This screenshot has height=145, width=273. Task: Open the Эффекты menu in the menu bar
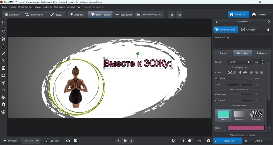(x=47, y=7)
